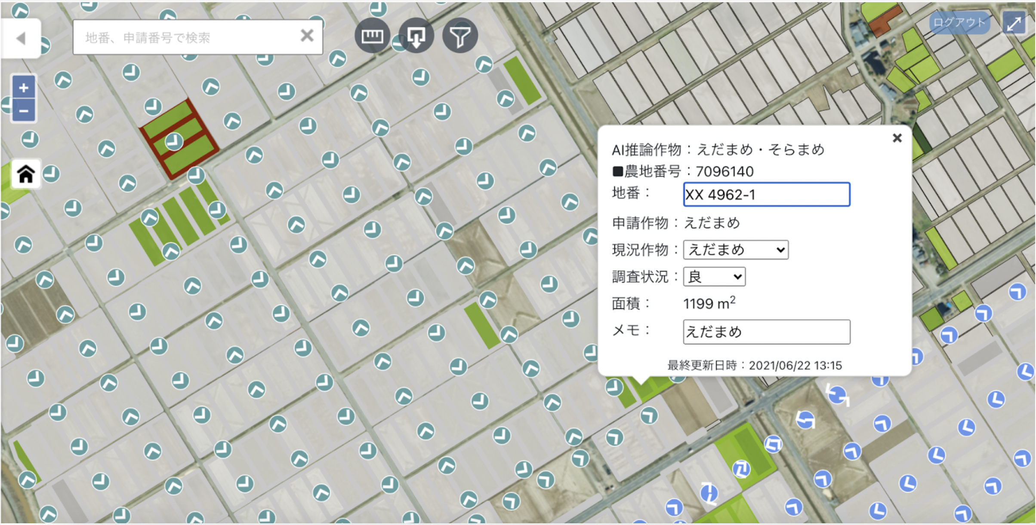Zoom in with the plus button

tap(24, 88)
